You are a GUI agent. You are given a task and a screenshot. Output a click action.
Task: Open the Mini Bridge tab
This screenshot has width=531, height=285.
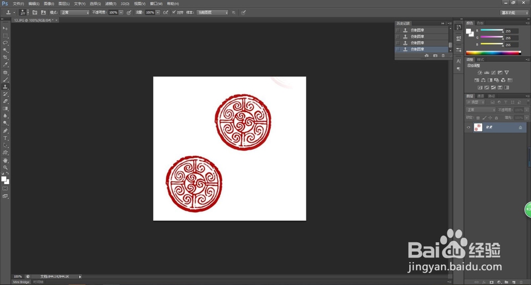point(21,282)
